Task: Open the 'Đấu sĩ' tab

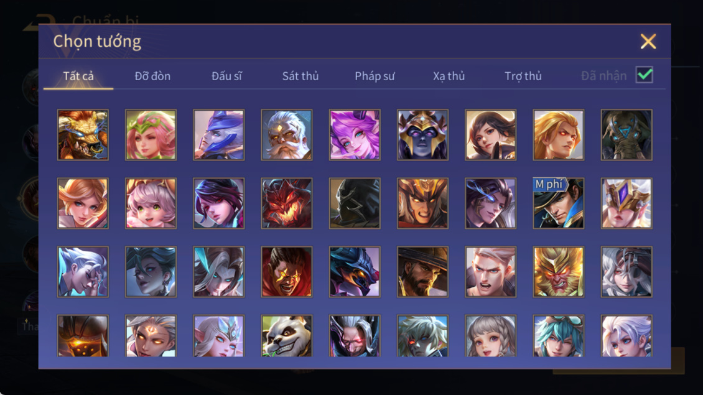Action: 226,76
